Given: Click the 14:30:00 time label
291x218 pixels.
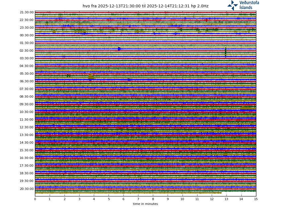Looking at the screenshot, I should click(27, 143).
